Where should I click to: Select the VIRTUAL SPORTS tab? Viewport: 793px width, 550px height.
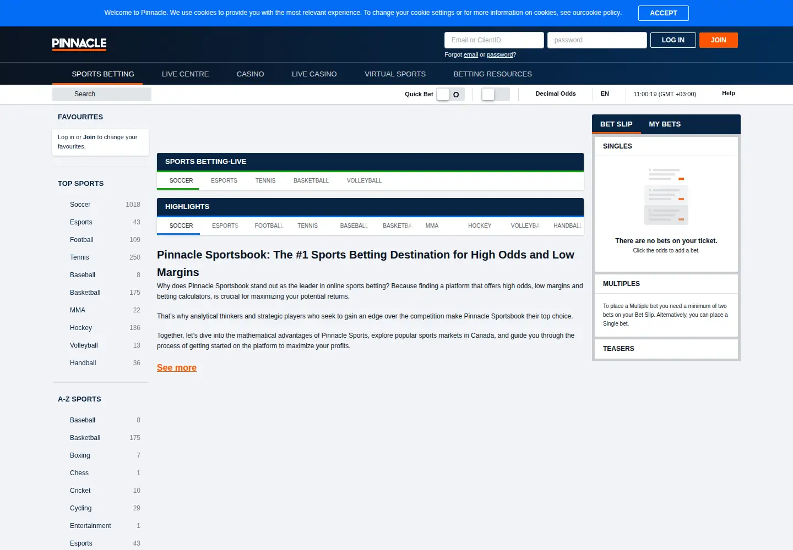click(395, 74)
